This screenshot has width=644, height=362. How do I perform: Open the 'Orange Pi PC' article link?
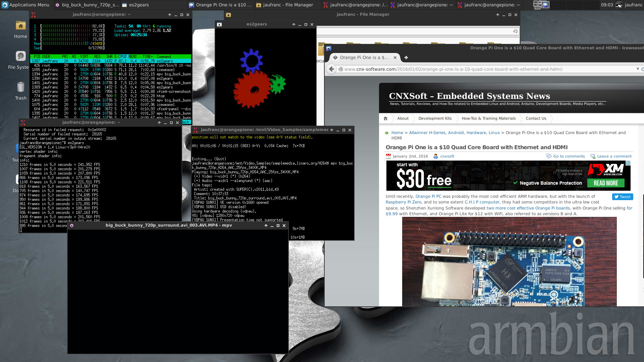click(428, 196)
